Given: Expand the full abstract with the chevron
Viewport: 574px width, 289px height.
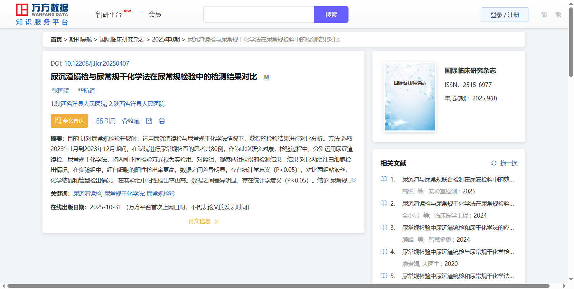Looking at the screenshot, I should click(353, 180).
